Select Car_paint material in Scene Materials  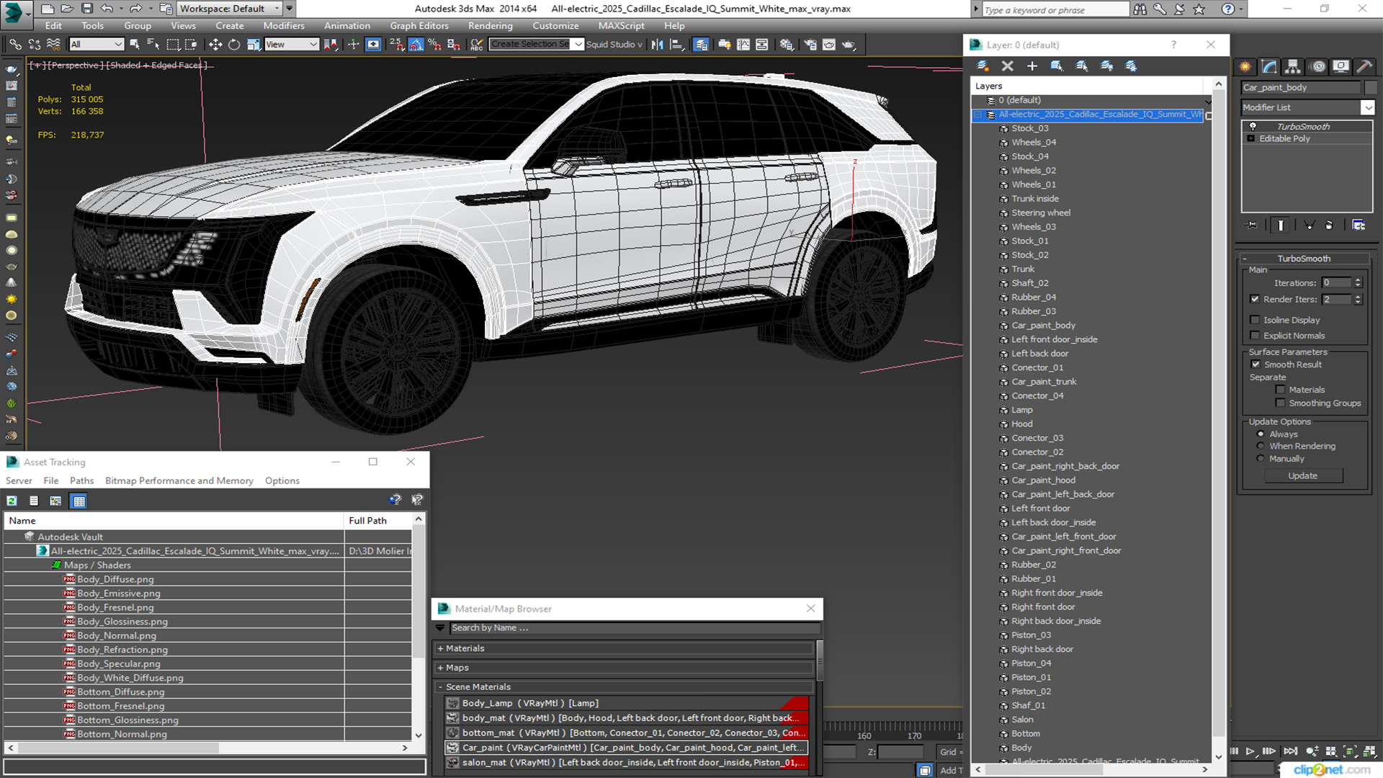tap(626, 748)
